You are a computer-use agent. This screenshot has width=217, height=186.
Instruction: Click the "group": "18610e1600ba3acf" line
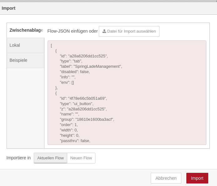[87, 120]
